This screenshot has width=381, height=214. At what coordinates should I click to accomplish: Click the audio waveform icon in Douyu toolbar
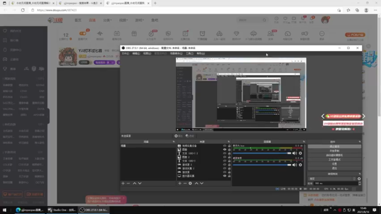pyautogui.click(x=100, y=35)
